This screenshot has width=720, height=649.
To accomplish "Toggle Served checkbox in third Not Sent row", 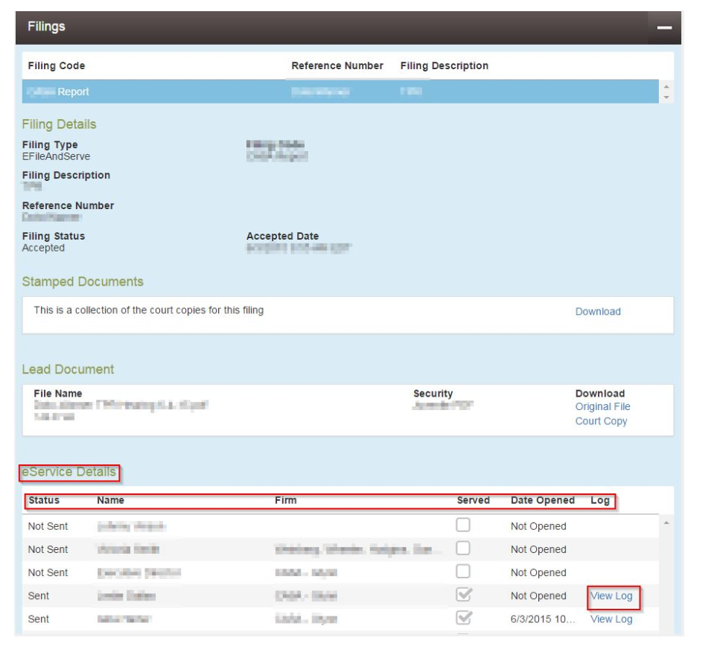I will coord(463,572).
